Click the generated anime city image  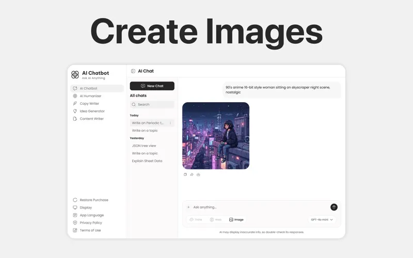point(216,136)
